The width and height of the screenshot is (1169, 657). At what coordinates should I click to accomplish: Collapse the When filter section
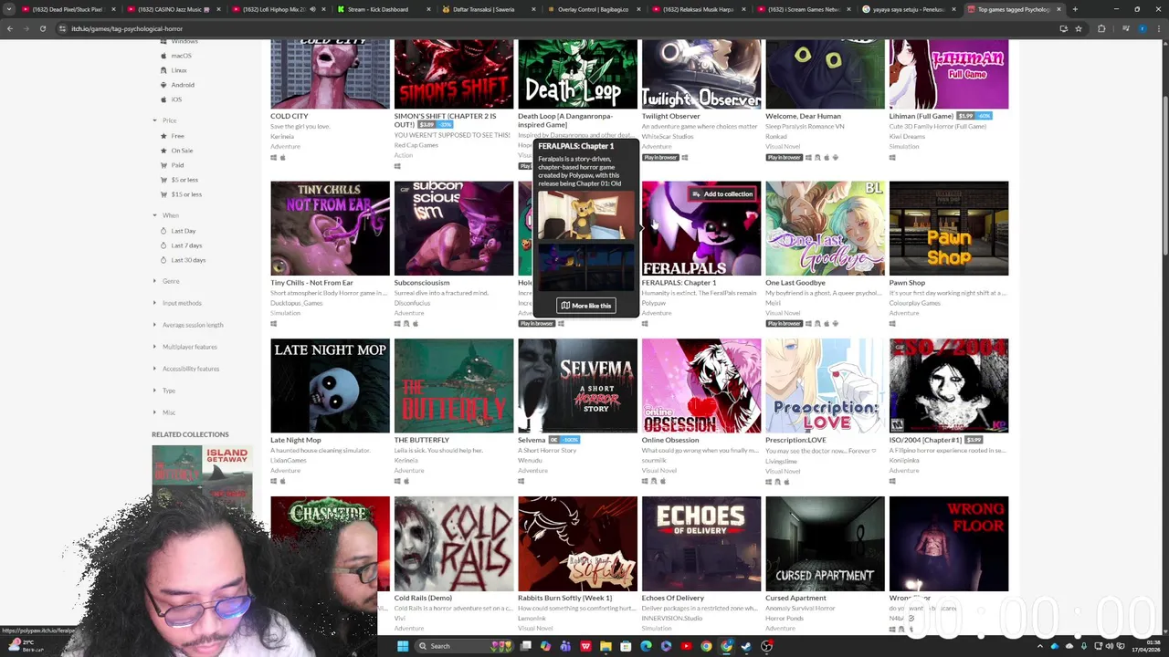tap(165, 215)
